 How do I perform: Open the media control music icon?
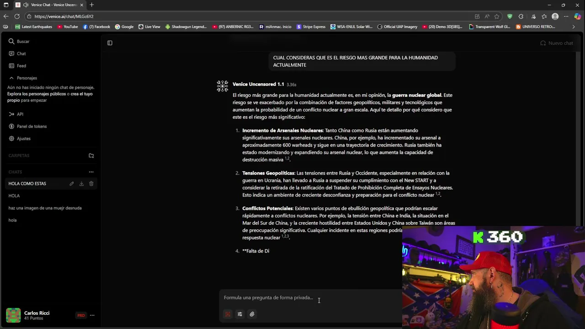point(532,16)
